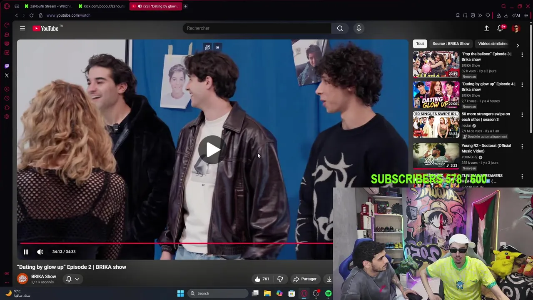Viewport: 533px width, 300px height.
Task: Expand the subscription notification bell dropdown
Action: 72,279
